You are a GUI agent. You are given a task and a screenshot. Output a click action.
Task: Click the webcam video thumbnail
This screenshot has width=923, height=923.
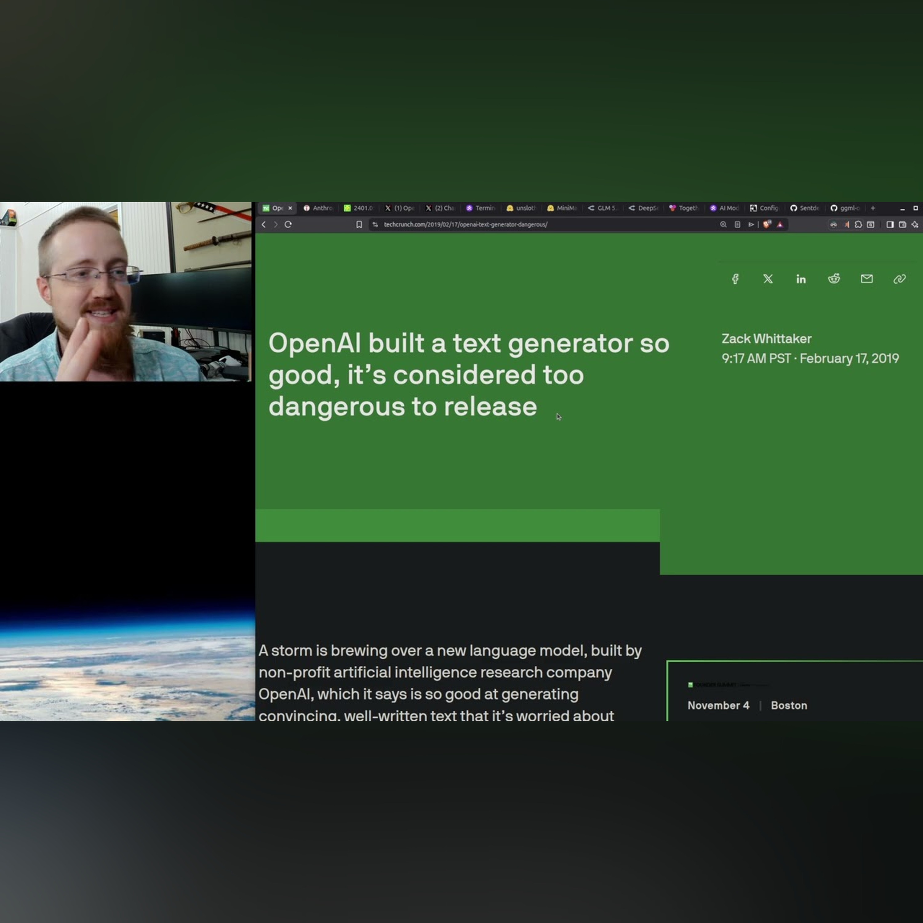pos(126,291)
